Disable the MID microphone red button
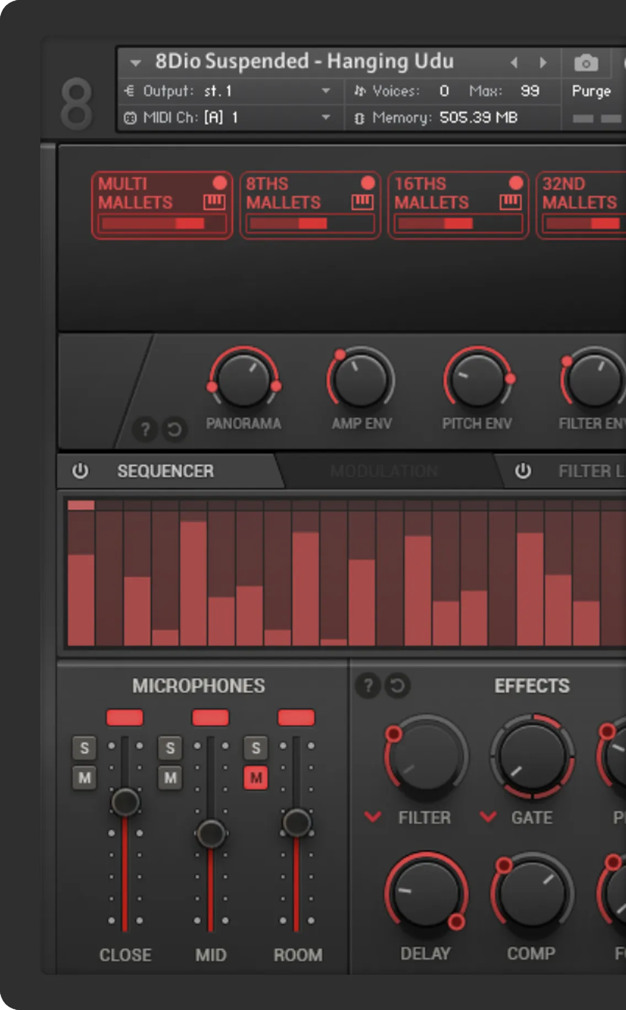 pos(211,717)
